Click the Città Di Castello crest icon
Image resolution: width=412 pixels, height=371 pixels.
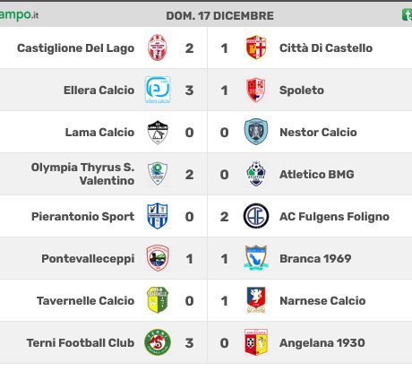[256, 47]
